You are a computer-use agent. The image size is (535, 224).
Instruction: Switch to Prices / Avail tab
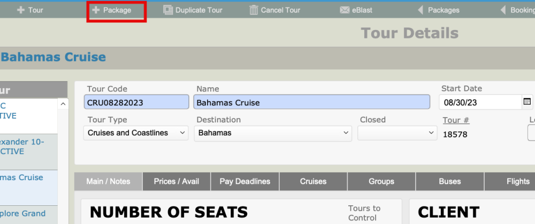pyautogui.click(x=177, y=181)
